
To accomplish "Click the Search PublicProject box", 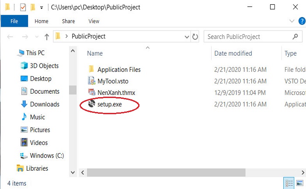I will pos(253,36).
